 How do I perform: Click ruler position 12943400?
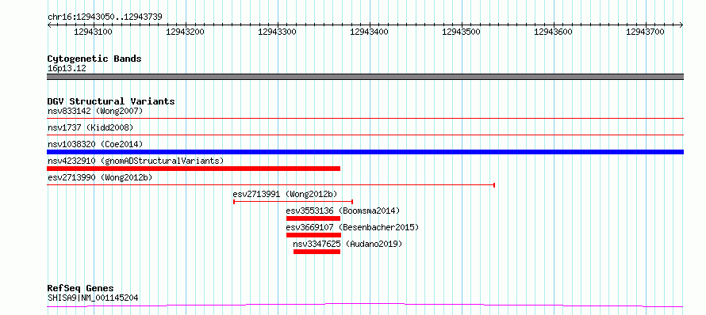(x=369, y=32)
